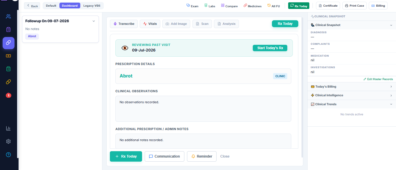The height and width of the screenshot is (170, 396).
Task: Click the Analysis button
Action: coord(226,24)
